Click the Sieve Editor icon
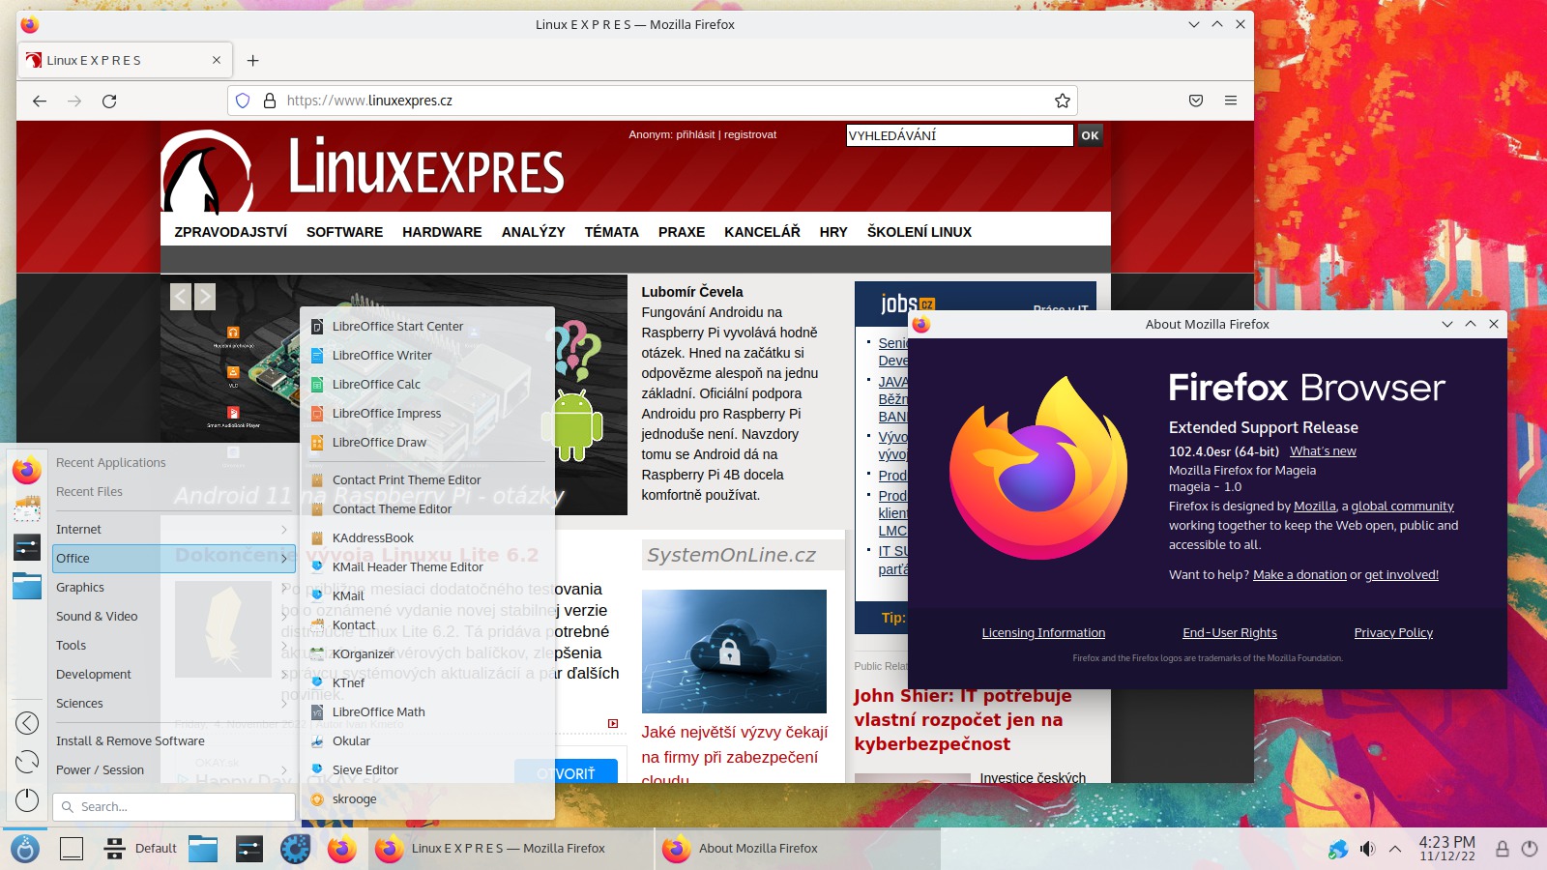1547x870 pixels. [317, 770]
